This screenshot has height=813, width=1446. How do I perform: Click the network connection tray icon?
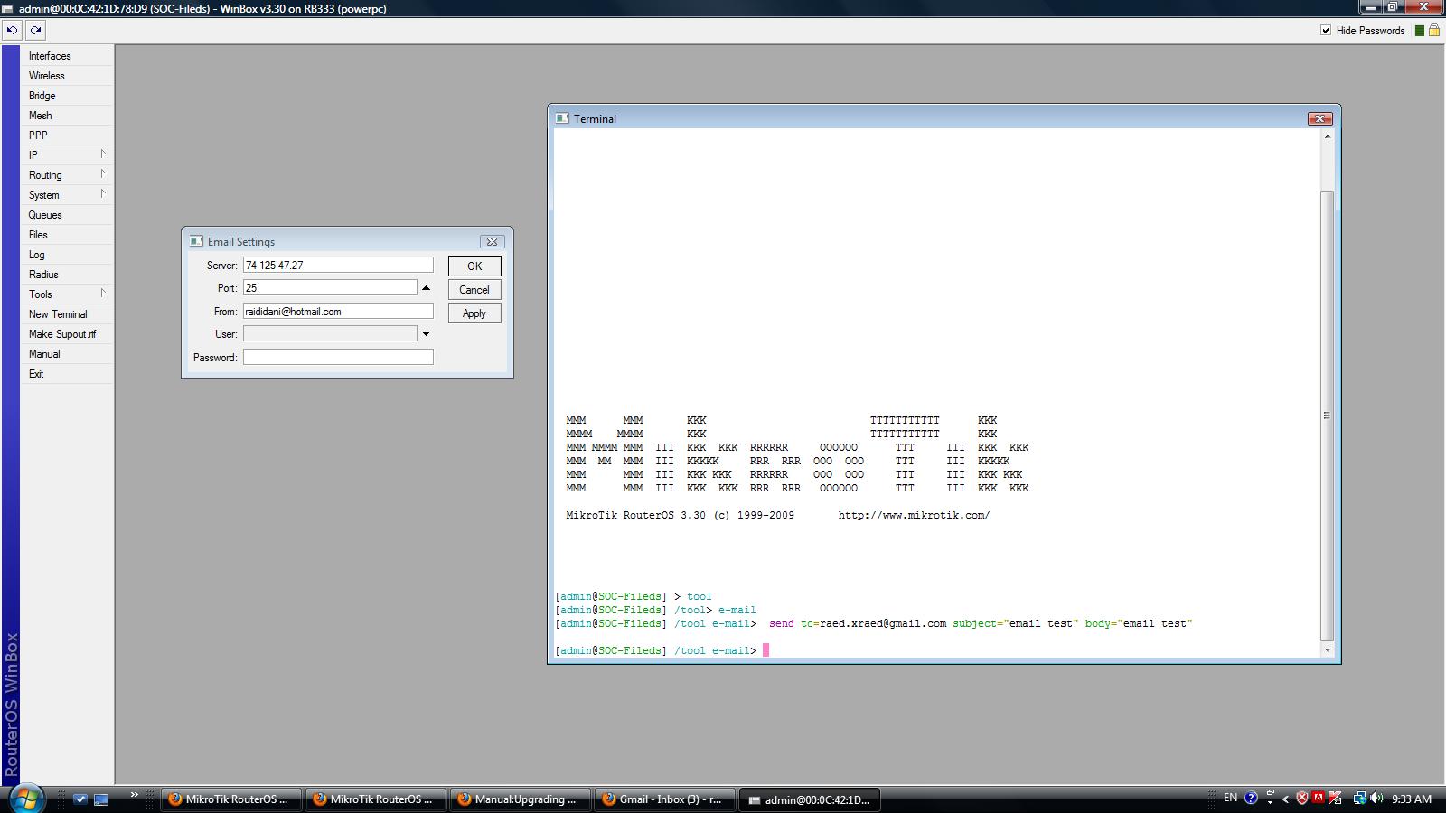[1359, 798]
